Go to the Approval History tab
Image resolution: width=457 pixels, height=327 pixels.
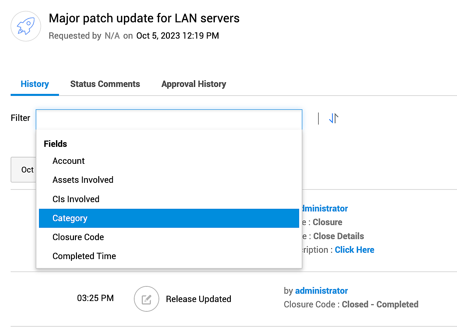194,84
